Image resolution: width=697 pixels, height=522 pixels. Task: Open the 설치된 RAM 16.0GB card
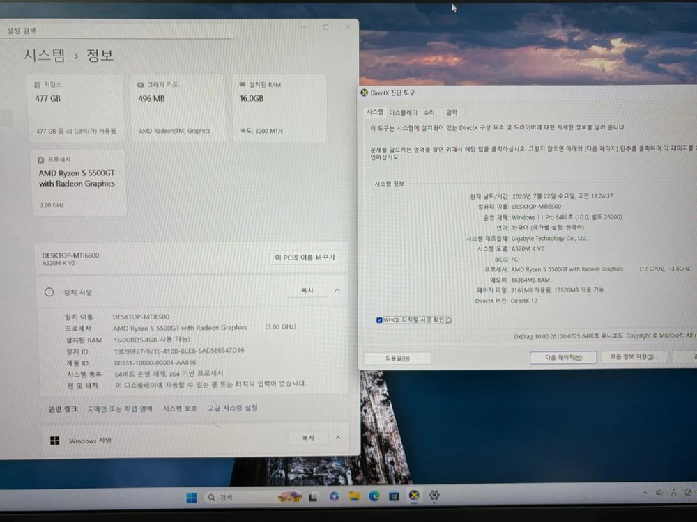pyautogui.click(x=279, y=109)
